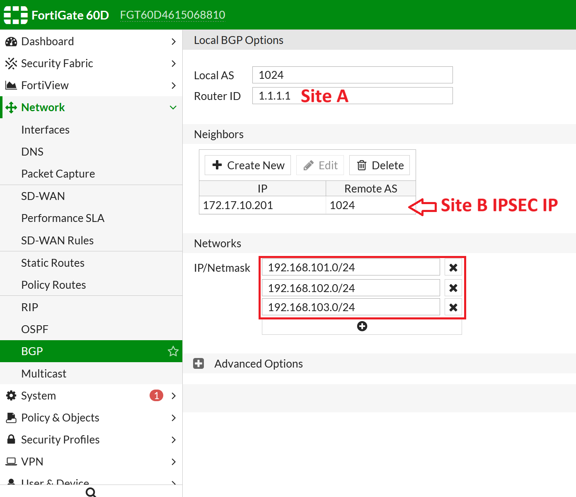The height and width of the screenshot is (497, 576).
Task: Click the System gear icon
Action: tap(11, 396)
